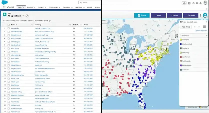Image resolution: width=209 pixels, height=113 pixels.
Task: Open the favorites list dropdown arrow
Action: [x=185, y=3]
